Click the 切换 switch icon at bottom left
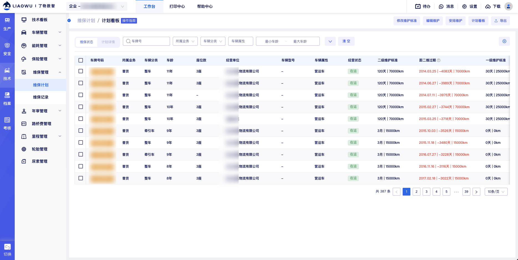Image resolution: width=518 pixels, height=260 pixels. click(7, 247)
